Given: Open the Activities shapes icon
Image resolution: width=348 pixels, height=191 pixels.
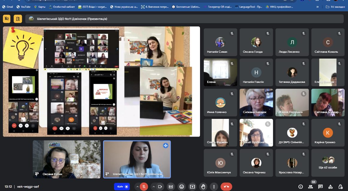Looking at the screenshot, I should click(330, 187).
